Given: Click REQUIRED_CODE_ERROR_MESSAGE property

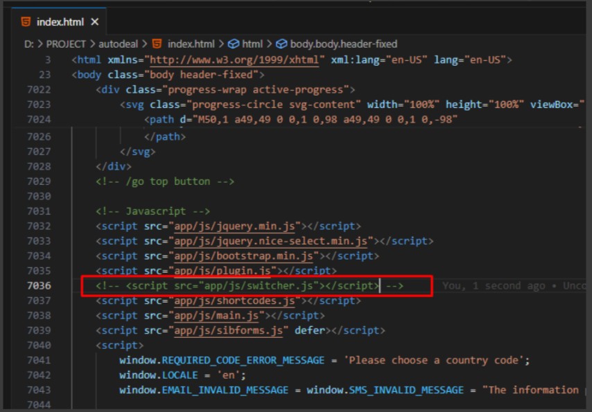Looking at the screenshot, I should click(243, 360).
